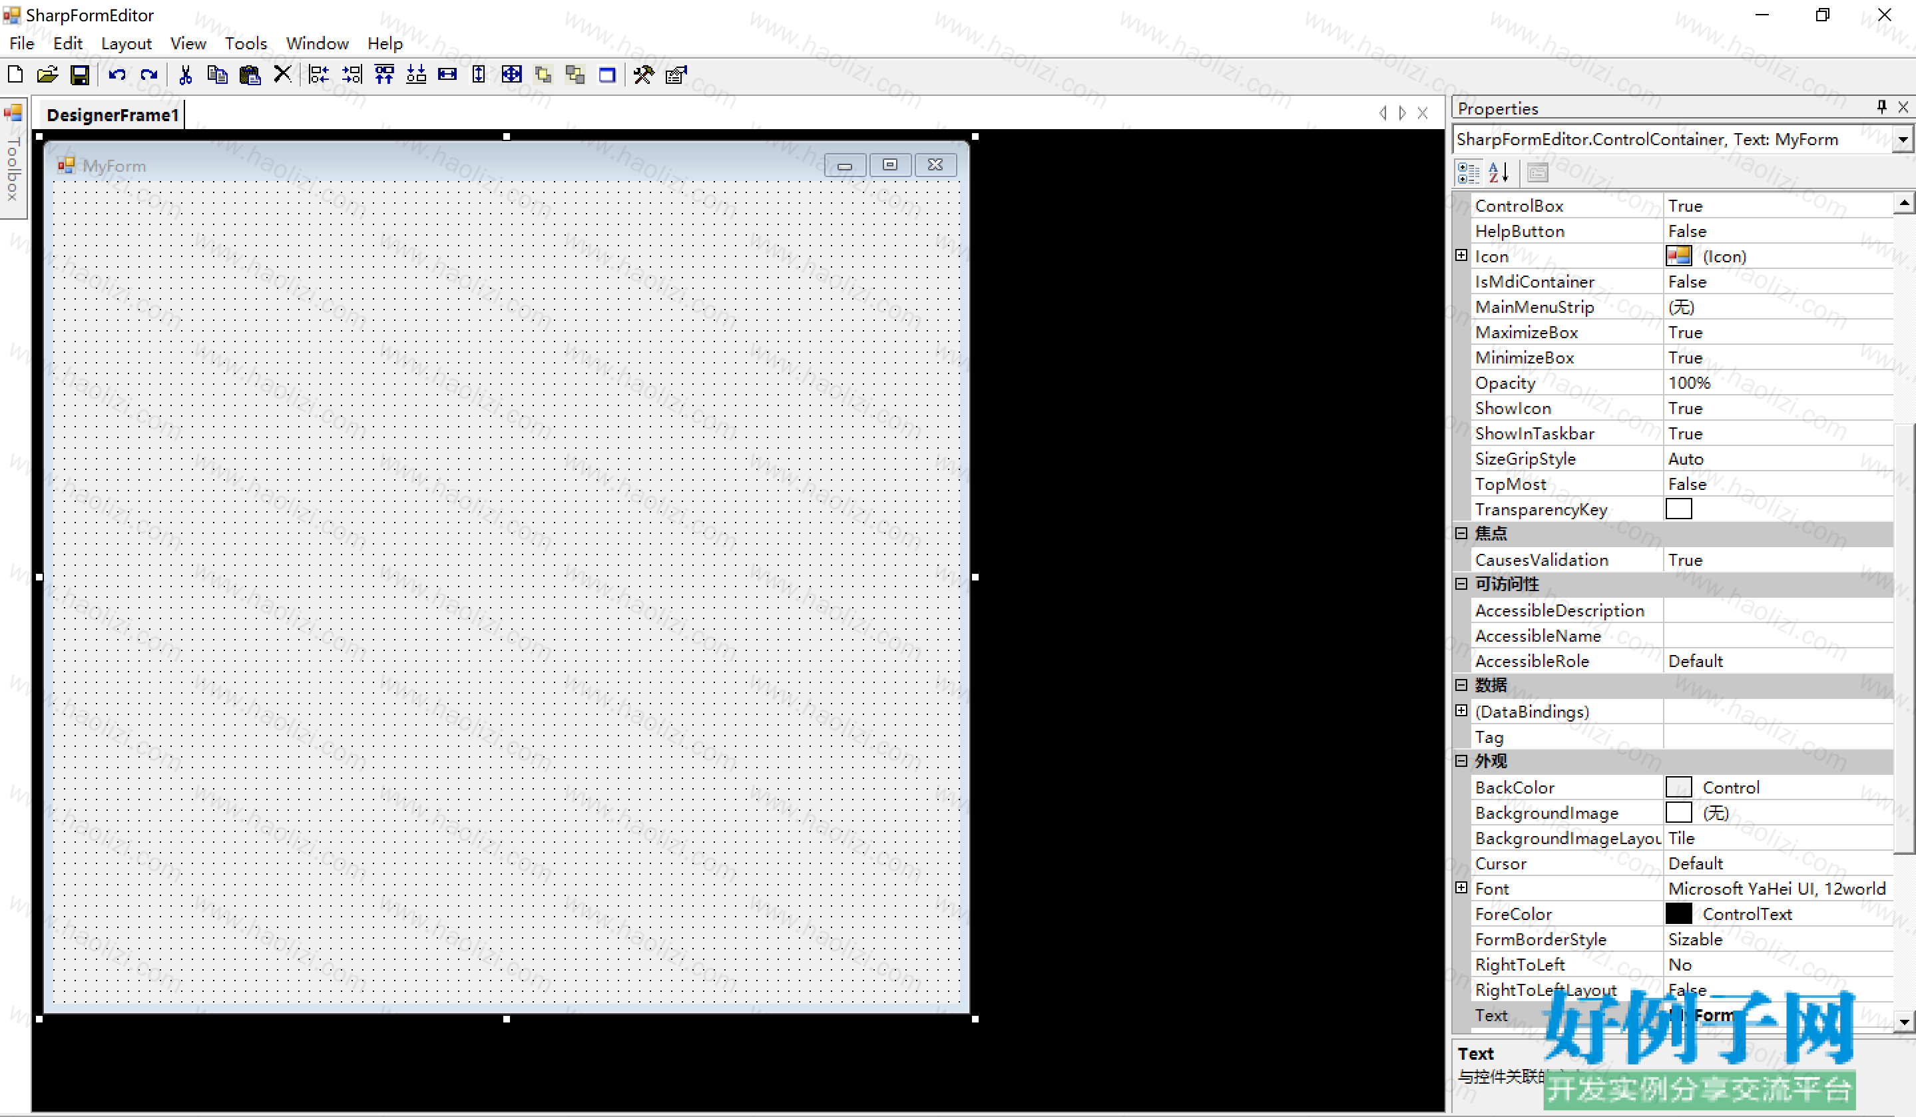The height and width of the screenshot is (1117, 1916).
Task: Select the TopMost property value False
Action: [x=1778, y=483]
